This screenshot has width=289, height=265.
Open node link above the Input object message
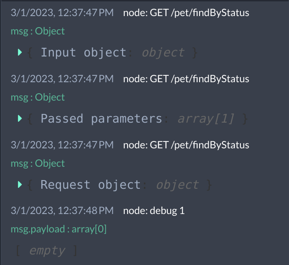(x=186, y=12)
